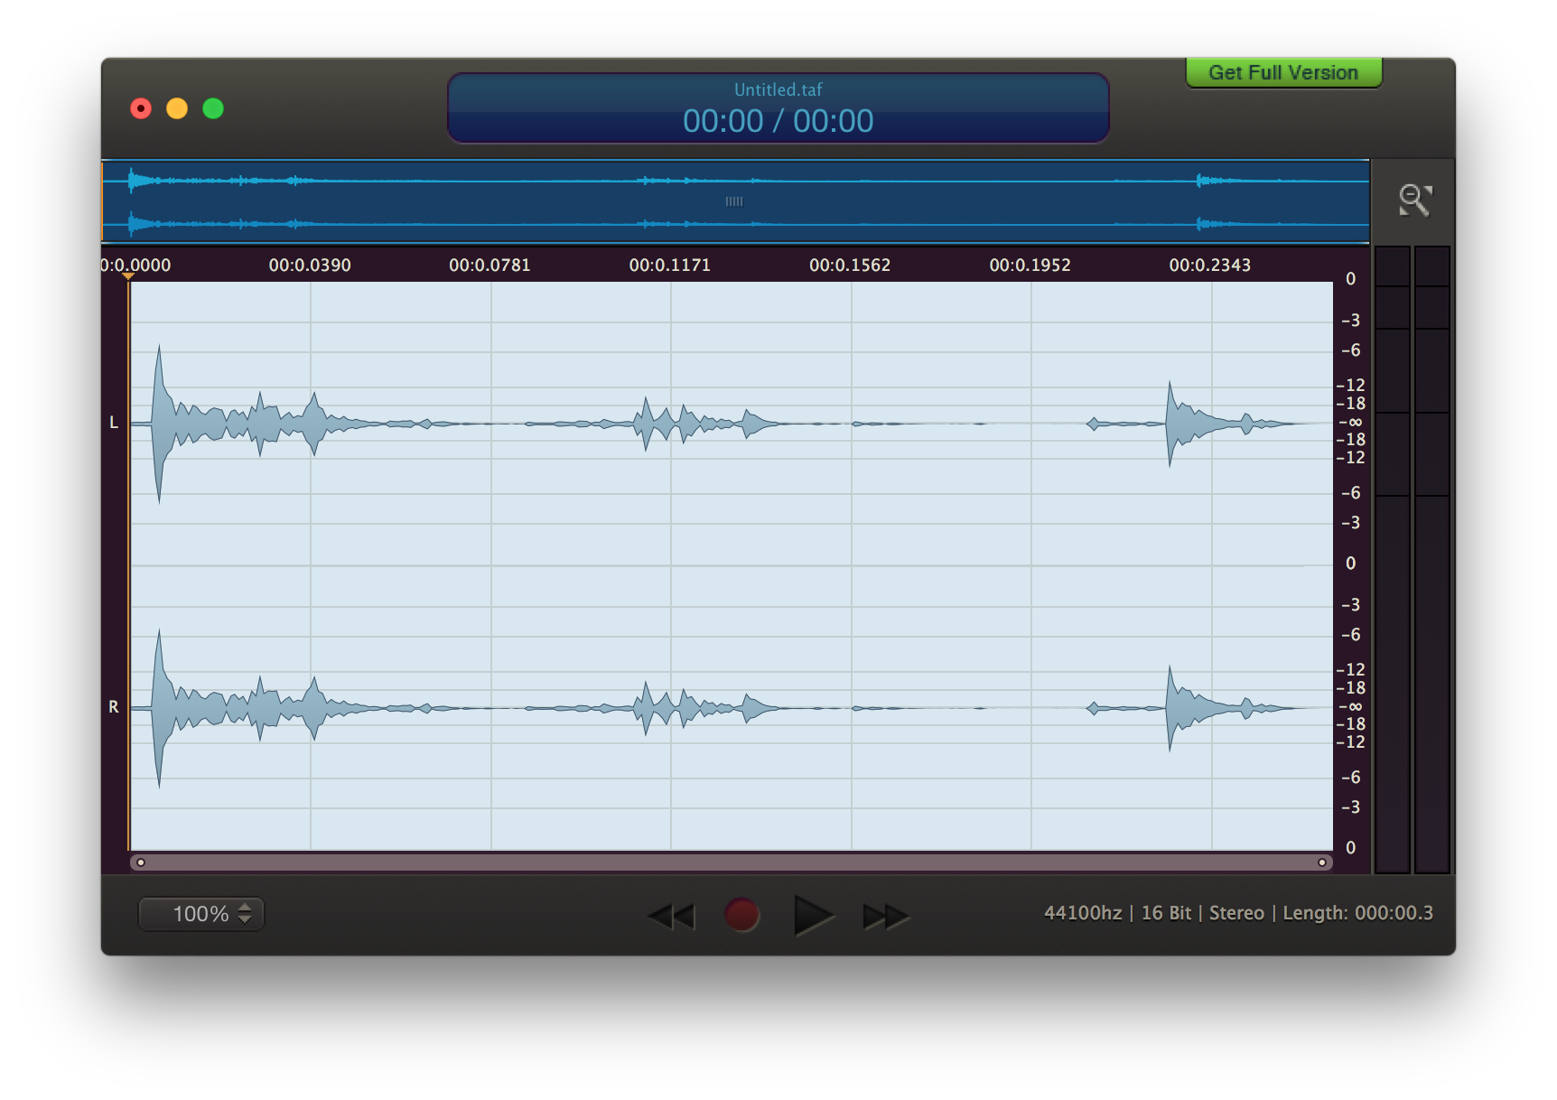Viewport: 1557px width, 1100px height.
Task: Click the 00:0.0781 timeline ruler mark
Action: click(490, 266)
